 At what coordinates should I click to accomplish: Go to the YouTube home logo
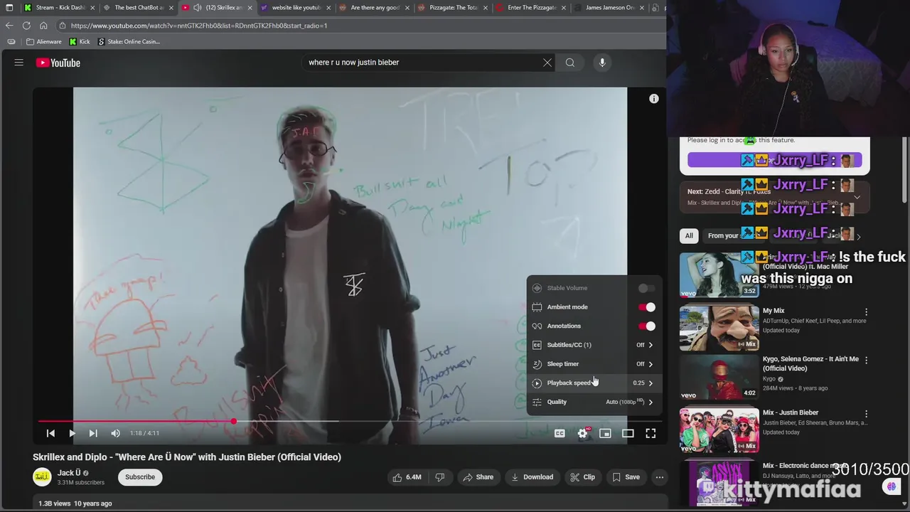58,63
